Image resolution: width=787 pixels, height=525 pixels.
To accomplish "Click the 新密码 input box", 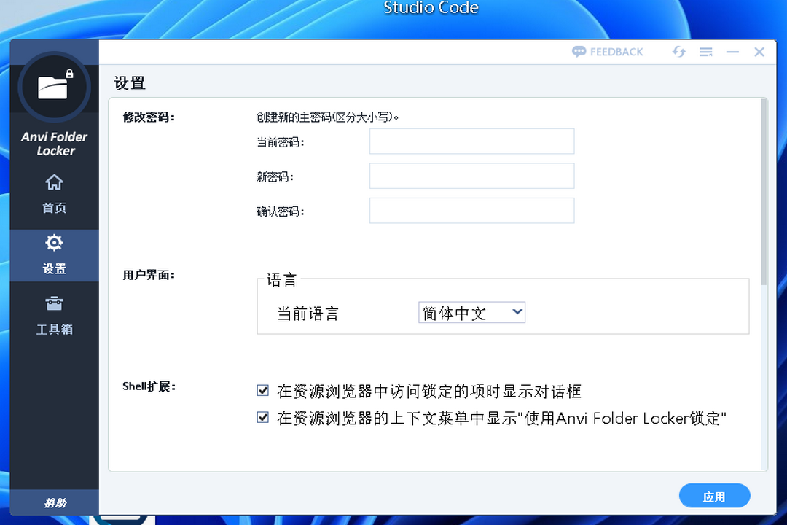I will [471, 176].
